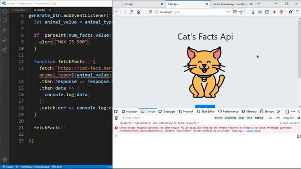Switch console to multi-line editor mode

click(299, 136)
